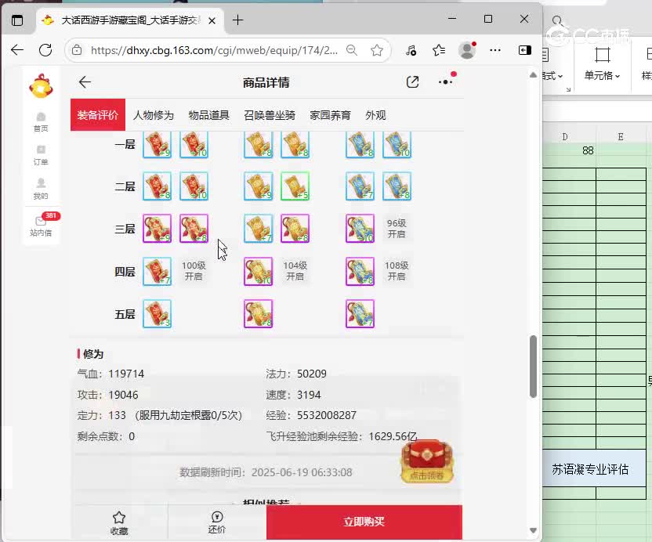Open a new browser tab
Screen dimensions: 652x542
pos(238,20)
